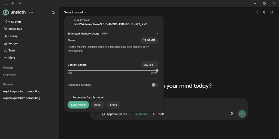Click the plus attachment icon in chat bar
Screen dimensions: 279x139
coord(96,114)
